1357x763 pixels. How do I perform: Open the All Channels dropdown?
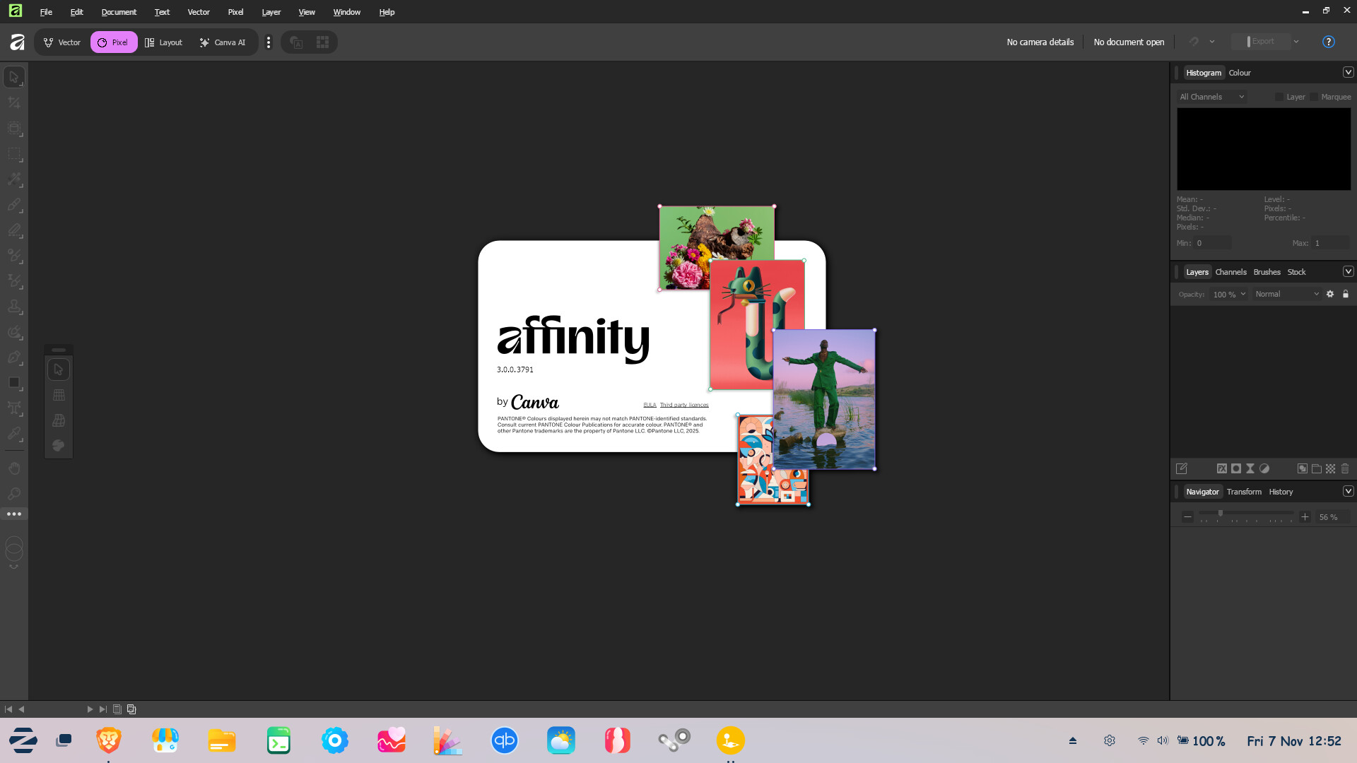pos(1211,97)
